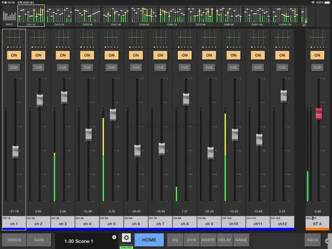The width and height of the screenshot is (332, 249).
Task: Click the red ST A fader knob
Action: pyautogui.click(x=319, y=114)
